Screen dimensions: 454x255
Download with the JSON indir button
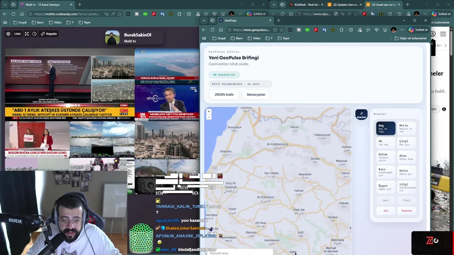click(x=224, y=95)
